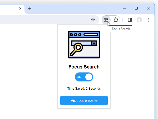
Task: Turn off the Focus Search ON switch
Action: [84, 77]
